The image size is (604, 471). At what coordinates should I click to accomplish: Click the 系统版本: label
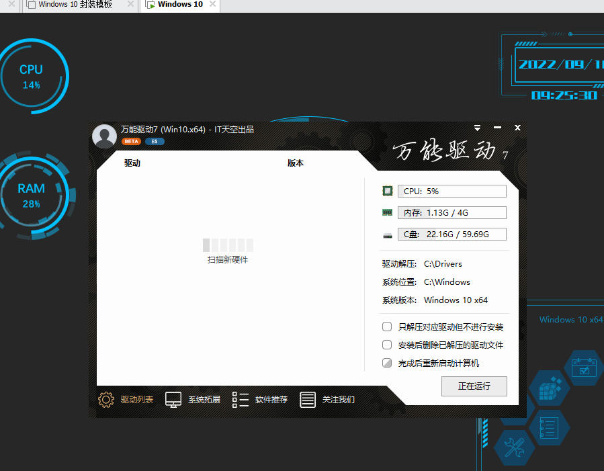point(400,300)
